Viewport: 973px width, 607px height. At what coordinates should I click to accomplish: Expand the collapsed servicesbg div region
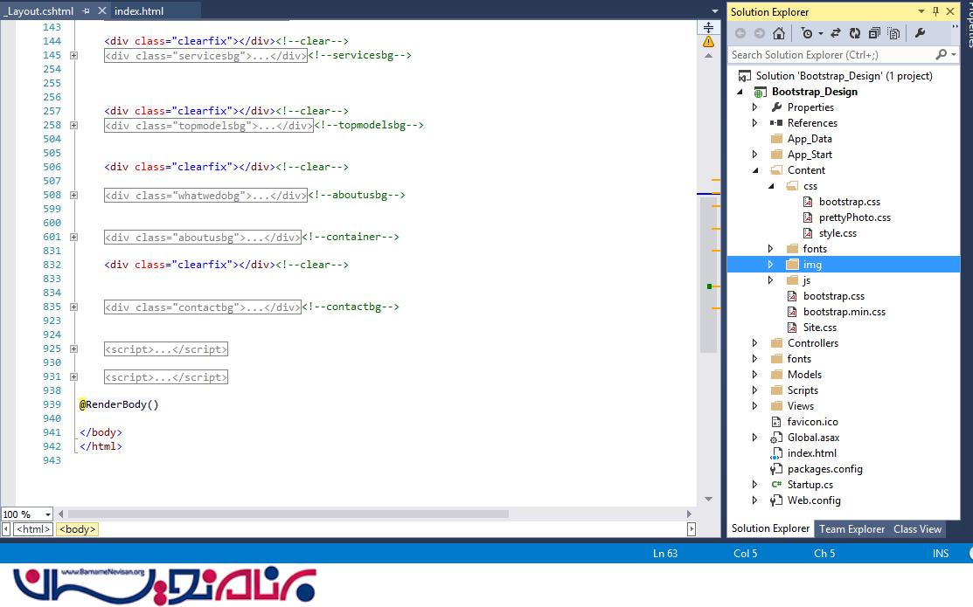pyautogui.click(x=73, y=55)
